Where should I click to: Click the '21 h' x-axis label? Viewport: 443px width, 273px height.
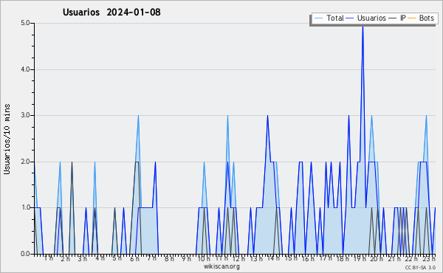click(394, 259)
